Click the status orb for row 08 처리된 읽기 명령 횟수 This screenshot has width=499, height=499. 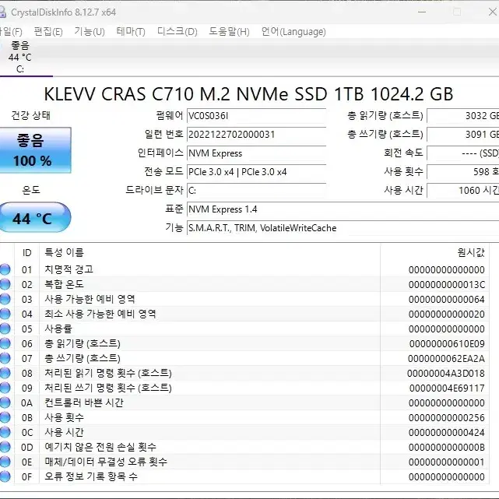(x=5, y=373)
